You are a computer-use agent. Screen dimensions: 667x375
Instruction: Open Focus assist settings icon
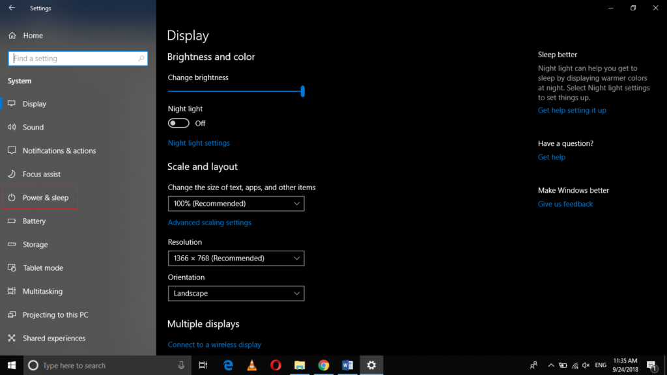[x=11, y=174]
